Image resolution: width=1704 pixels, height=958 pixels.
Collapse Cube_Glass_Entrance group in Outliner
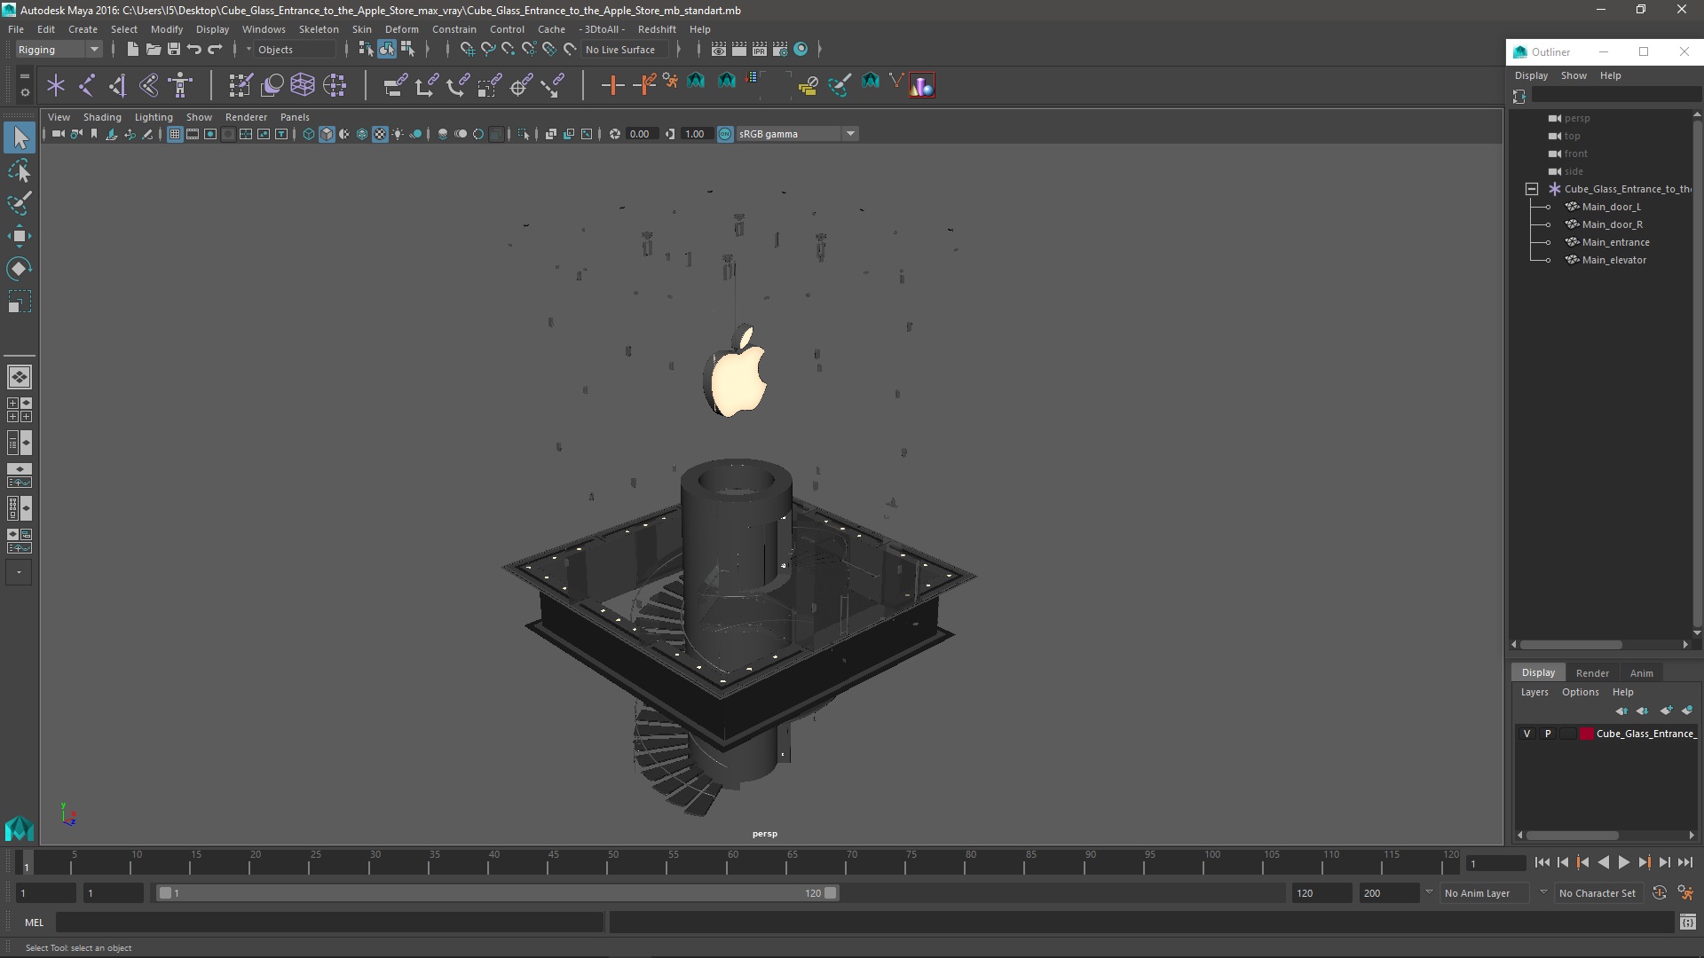tap(1532, 189)
